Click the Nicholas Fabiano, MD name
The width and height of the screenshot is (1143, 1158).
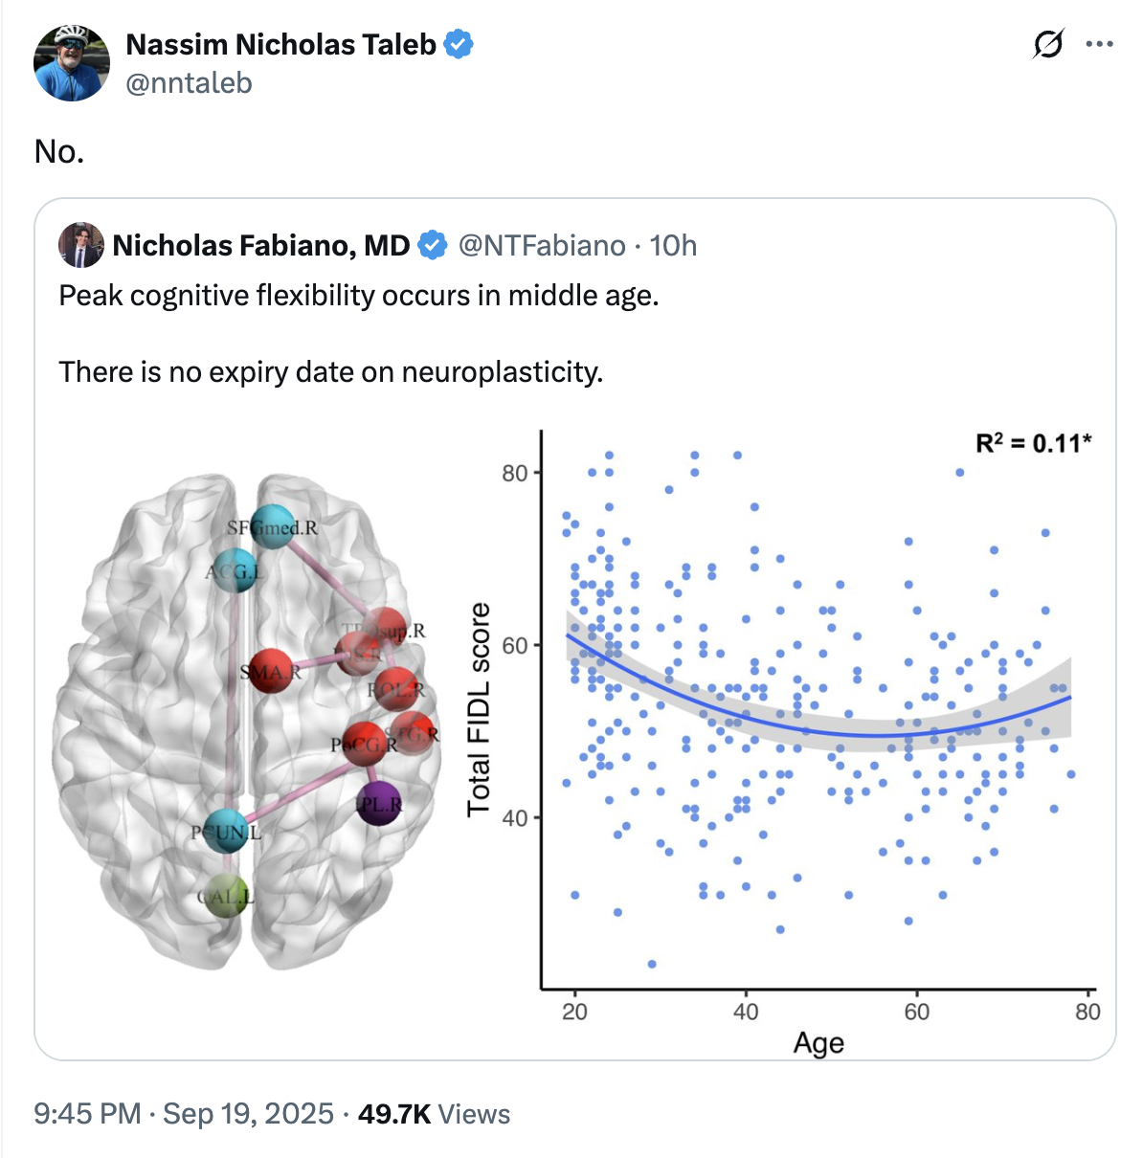pyautogui.click(x=260, y=246)
